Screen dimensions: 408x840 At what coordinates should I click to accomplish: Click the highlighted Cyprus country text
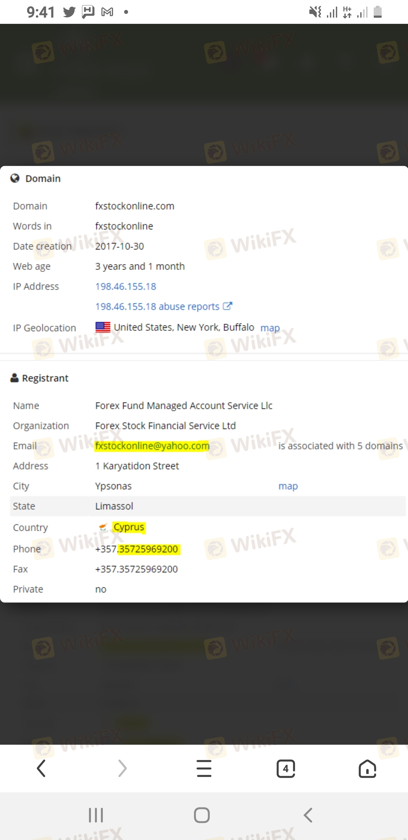tap(129, 527)
